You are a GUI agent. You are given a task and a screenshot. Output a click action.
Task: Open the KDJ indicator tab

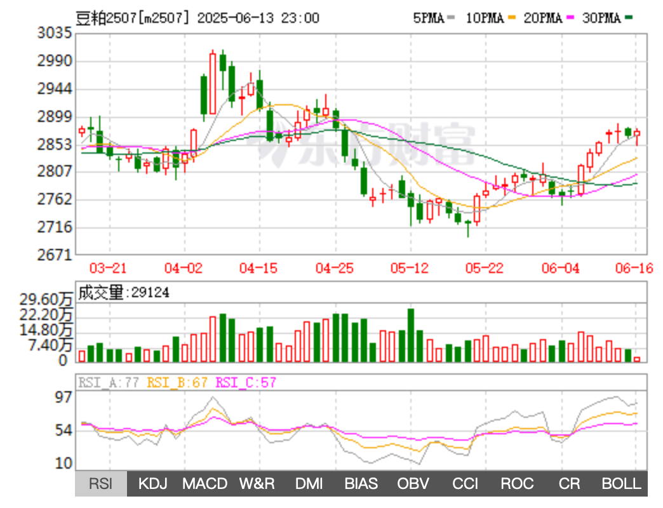[x=152, y=484]
